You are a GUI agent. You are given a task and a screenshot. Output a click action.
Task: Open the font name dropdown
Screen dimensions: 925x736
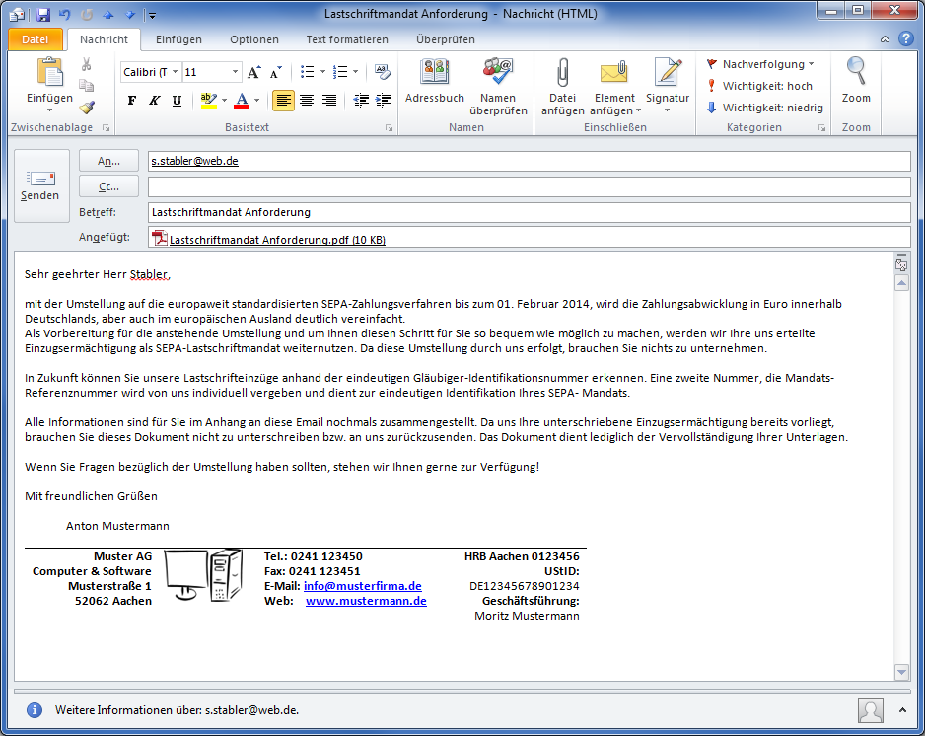pyautogui.click(x=176, y=72)
